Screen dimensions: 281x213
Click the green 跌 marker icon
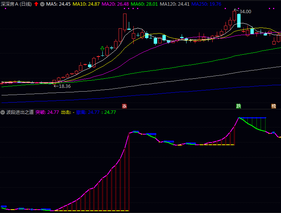[x=239, y=106]
